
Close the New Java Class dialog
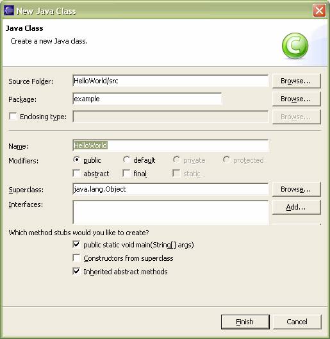coord(319,11)
